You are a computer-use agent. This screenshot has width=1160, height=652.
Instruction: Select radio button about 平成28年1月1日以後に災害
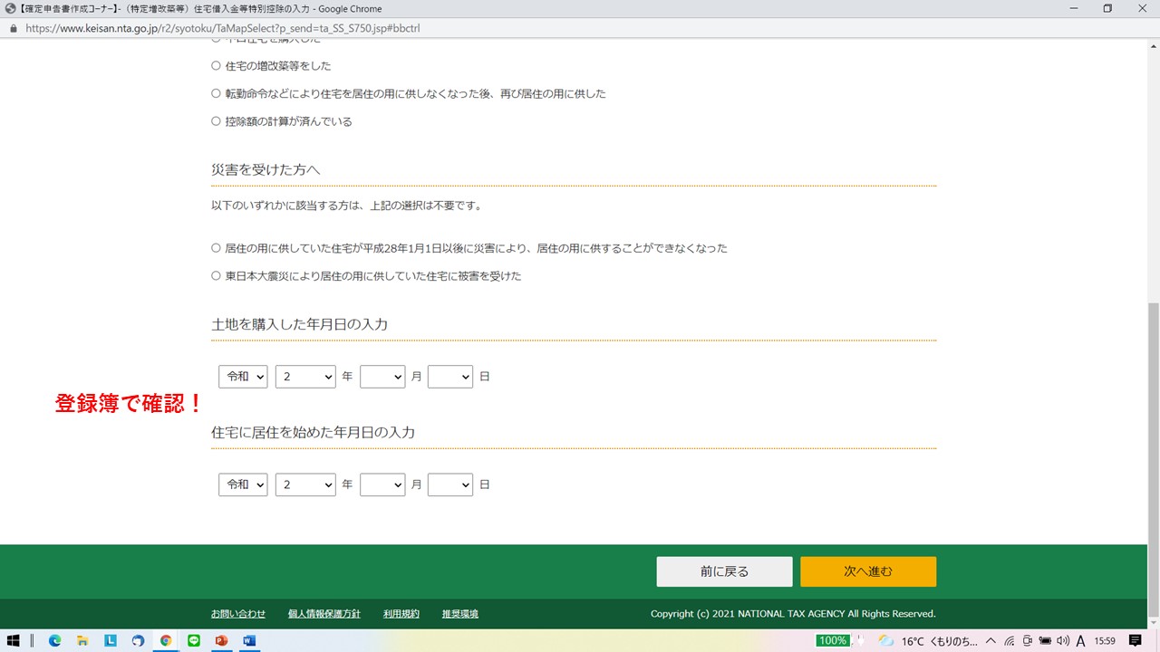point(216,247)
